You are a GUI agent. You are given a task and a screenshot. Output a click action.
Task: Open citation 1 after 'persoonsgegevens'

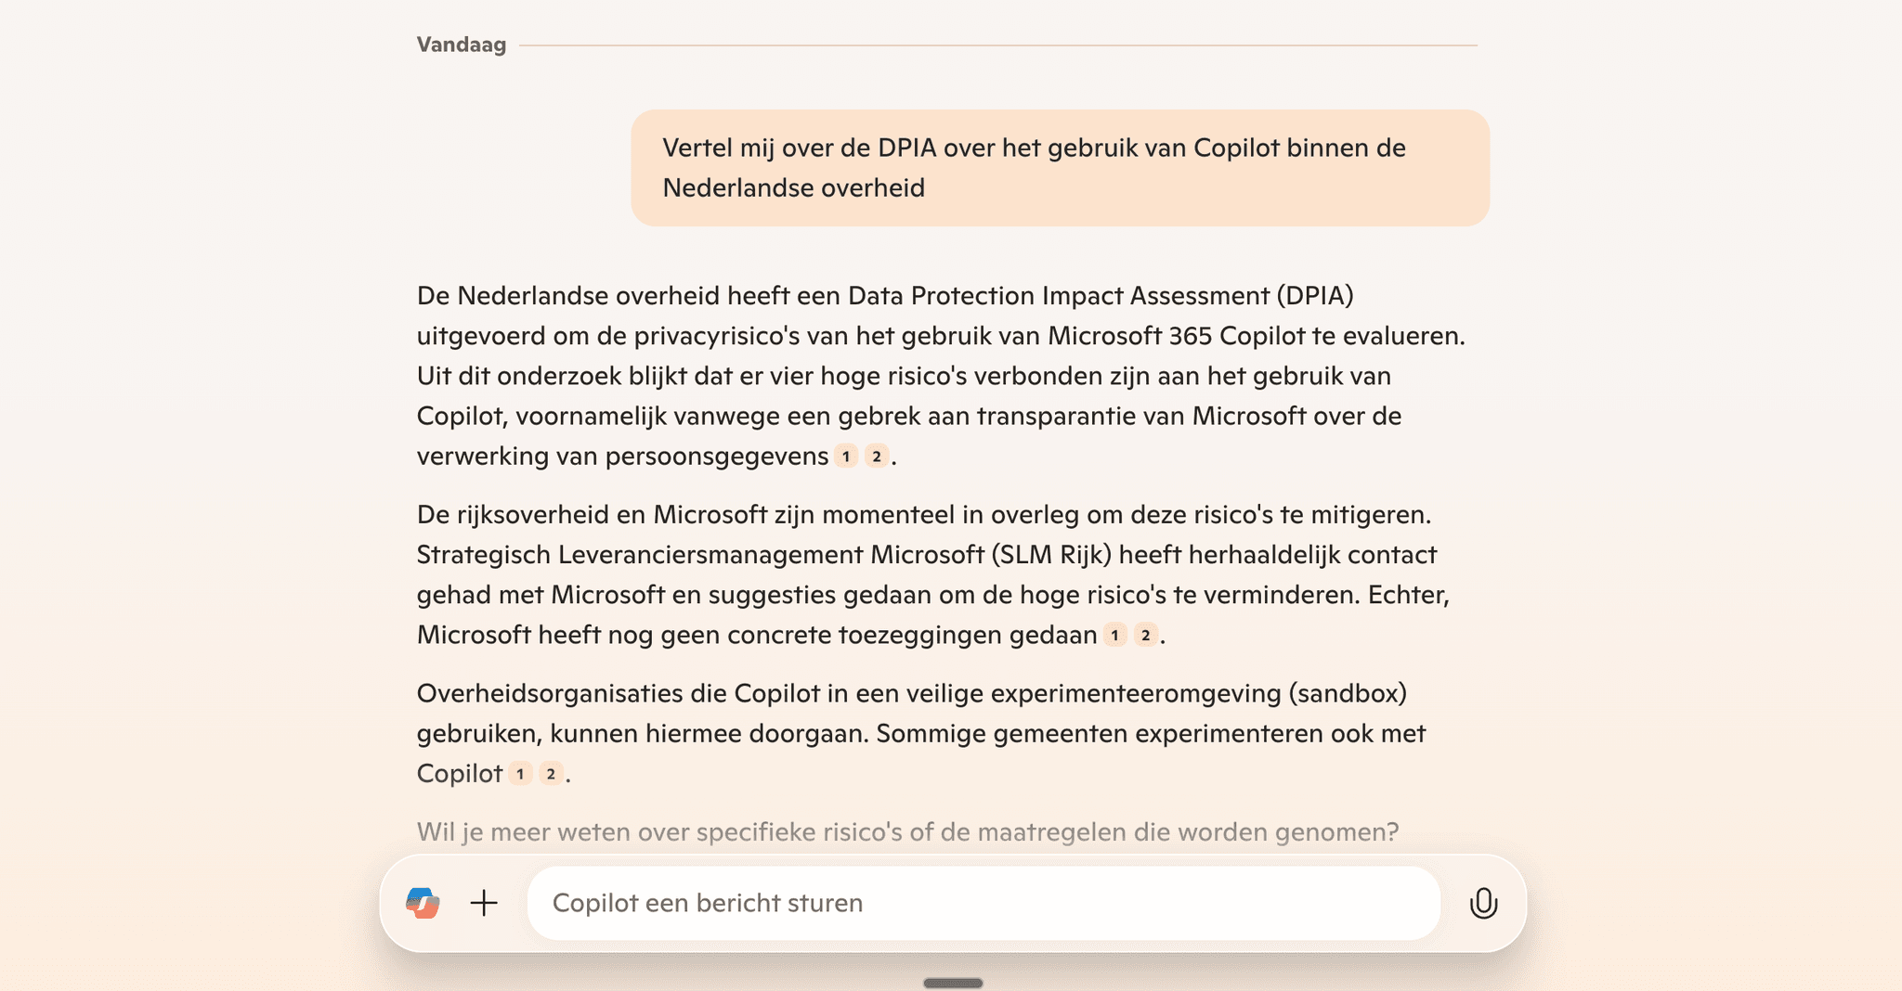846,456
